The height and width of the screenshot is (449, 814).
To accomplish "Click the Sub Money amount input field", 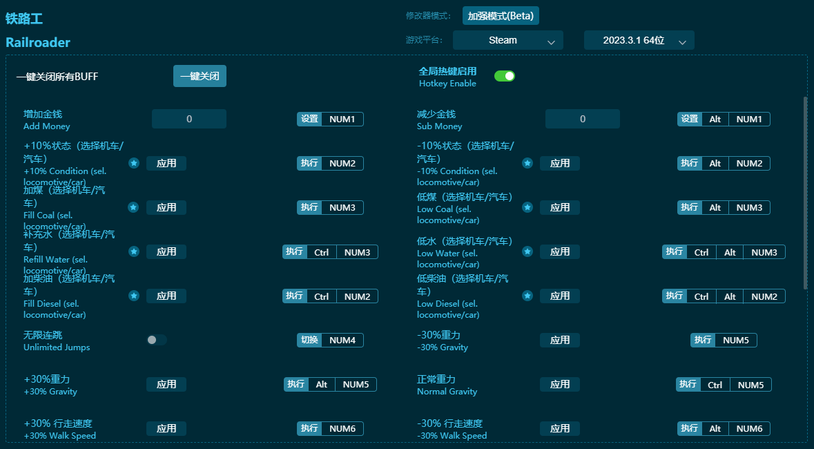I will (583, 119).
